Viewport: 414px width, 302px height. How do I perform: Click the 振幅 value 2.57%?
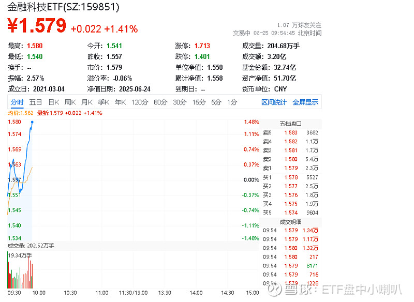point(35,78)
